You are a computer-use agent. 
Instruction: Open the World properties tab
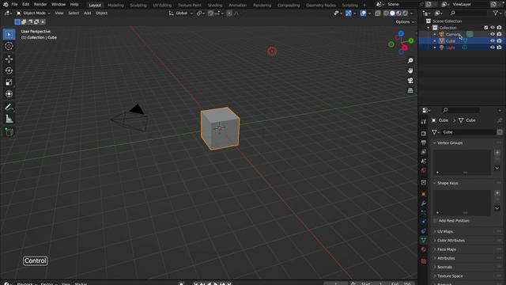click(424, 170)
